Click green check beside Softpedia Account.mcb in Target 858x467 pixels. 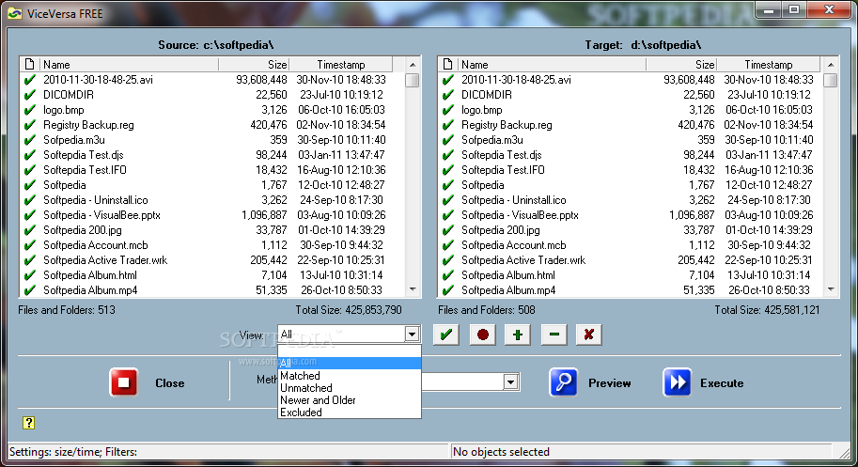pyautogui.click(x=447, y=245)
